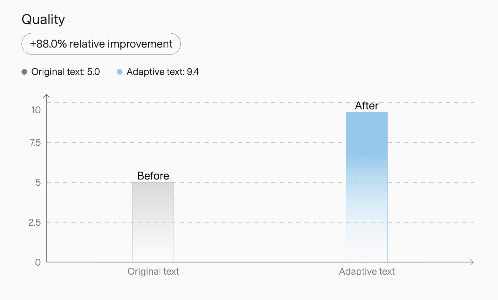Image resolution: width=498 pixels, height=300 pixels.
Task: Click the Adaptive text: 9.4 legend entry
Action: click(x=158, y=72)
